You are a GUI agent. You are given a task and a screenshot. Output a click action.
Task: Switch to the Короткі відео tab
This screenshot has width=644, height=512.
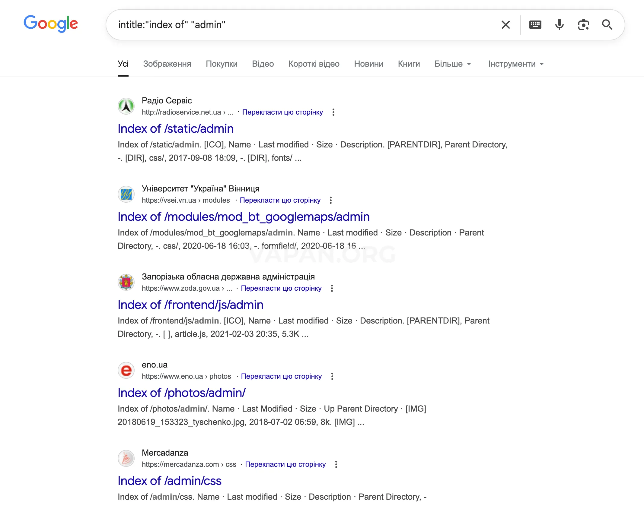point(314,64)
